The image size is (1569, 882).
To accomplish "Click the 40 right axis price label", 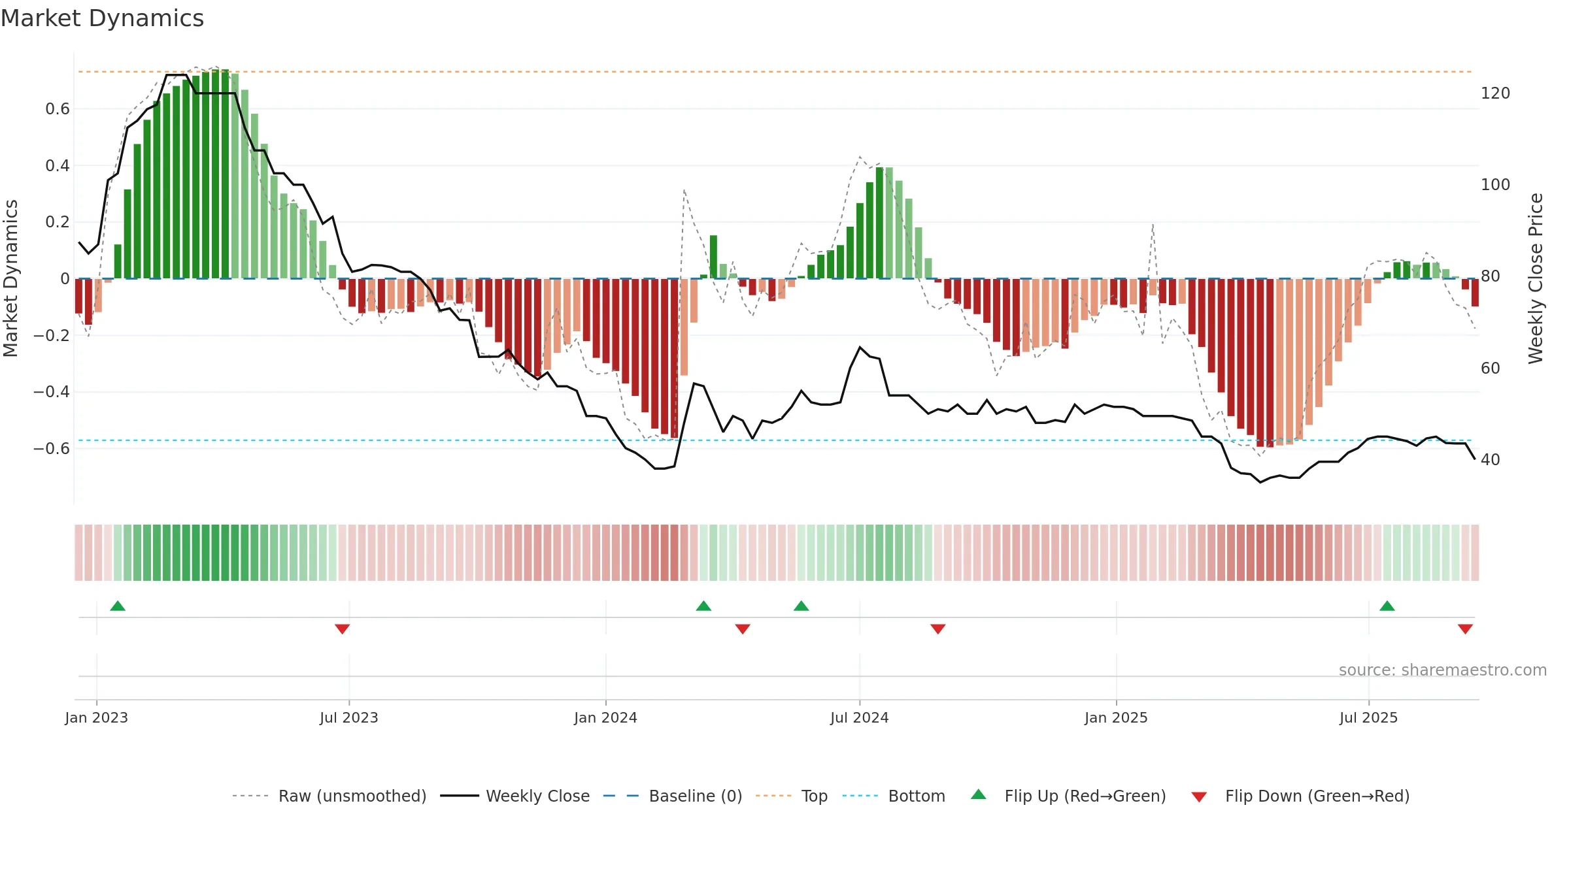I will (1491, 459).
